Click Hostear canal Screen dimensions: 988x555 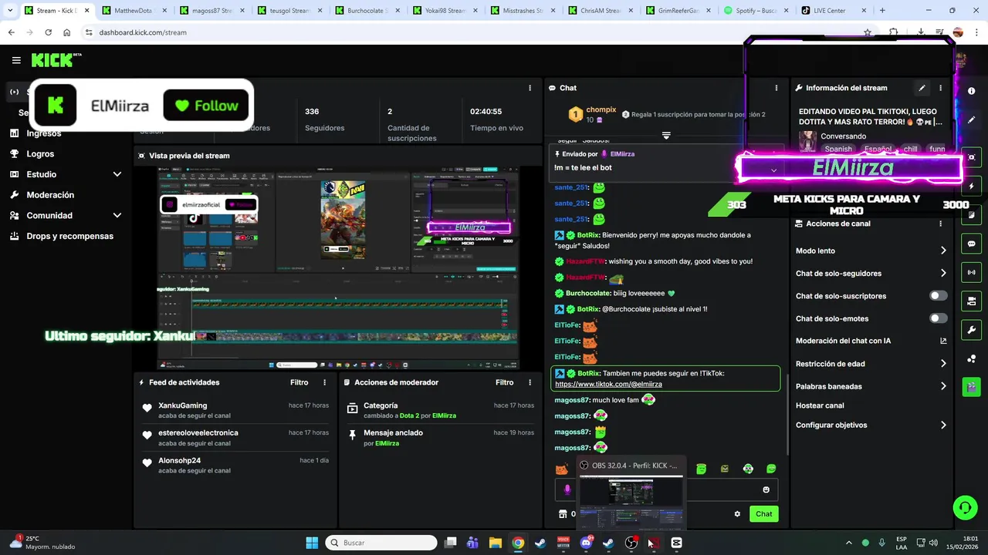point(820,405)
